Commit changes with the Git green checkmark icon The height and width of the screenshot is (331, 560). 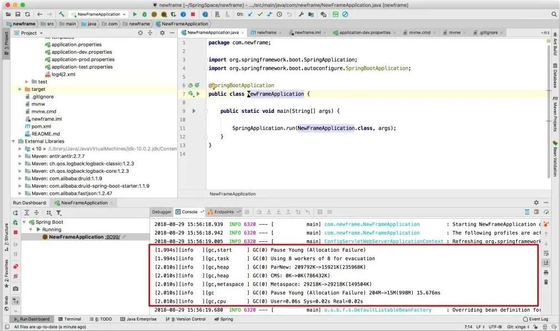tap(260, 14)
